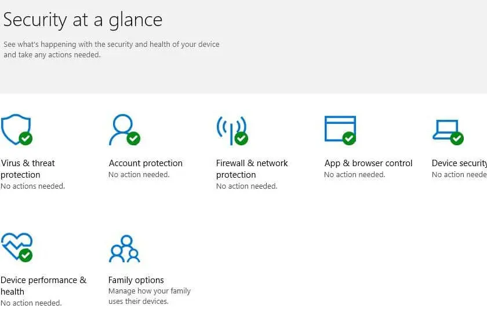Click green checkmark badge on shield icon
This screenshot has height=312, width=487.
26,138
